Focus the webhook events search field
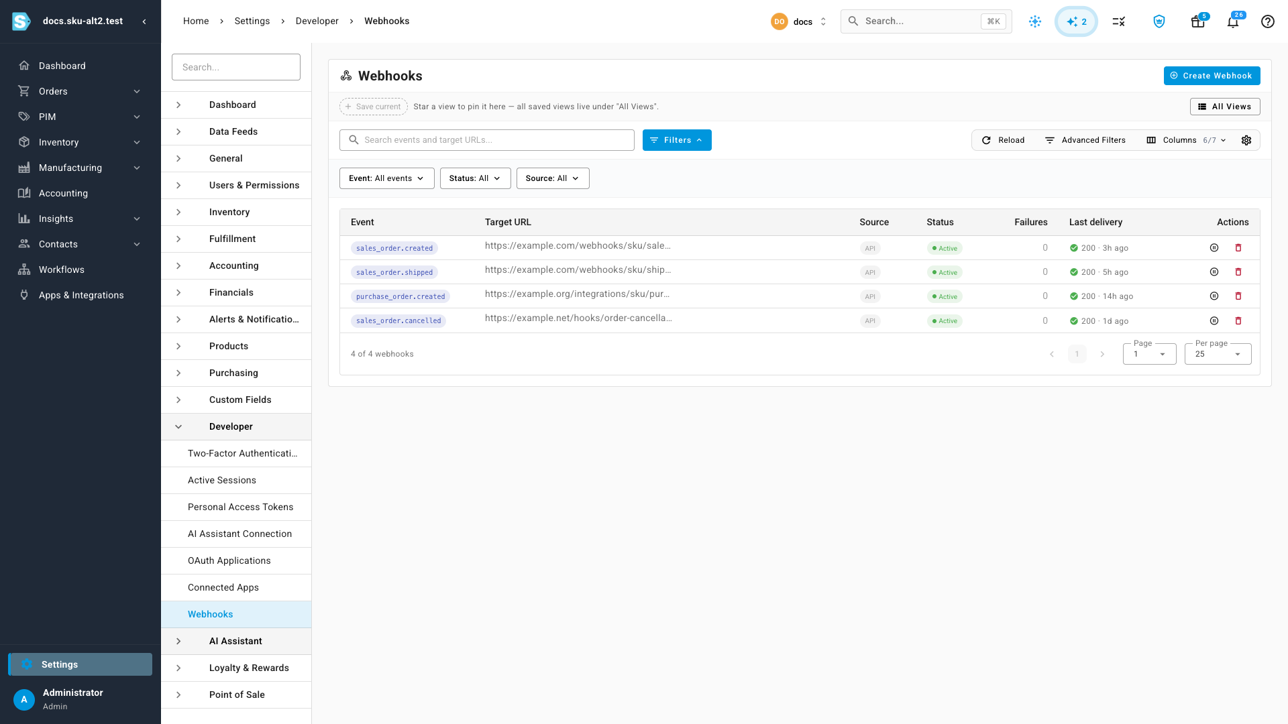The image size is (1288, 724). [487, 140]
